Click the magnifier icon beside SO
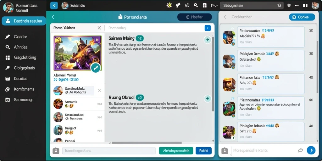 tap(196, 6)
